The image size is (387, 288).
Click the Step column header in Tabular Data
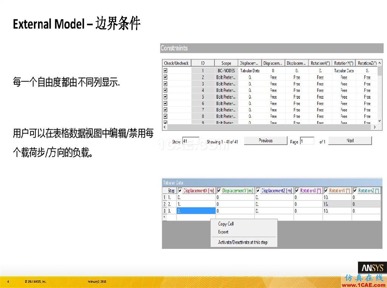(x=172, y=190)
